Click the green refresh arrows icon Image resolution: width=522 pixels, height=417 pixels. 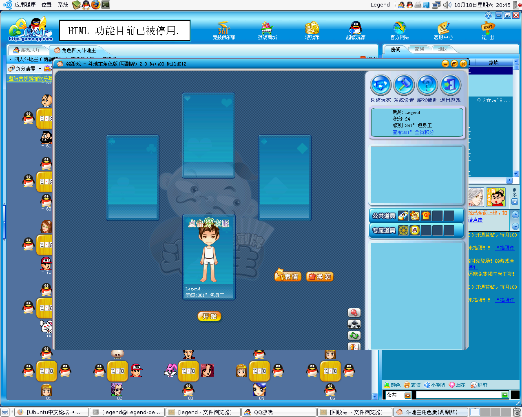354,336
